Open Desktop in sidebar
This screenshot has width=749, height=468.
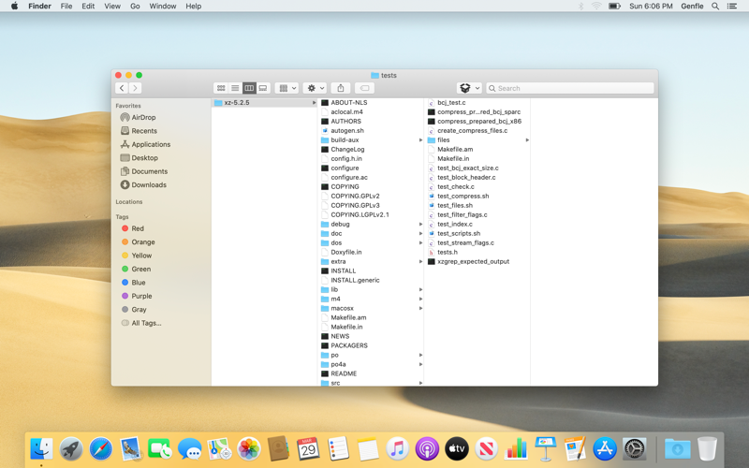(x=139, y=157)
